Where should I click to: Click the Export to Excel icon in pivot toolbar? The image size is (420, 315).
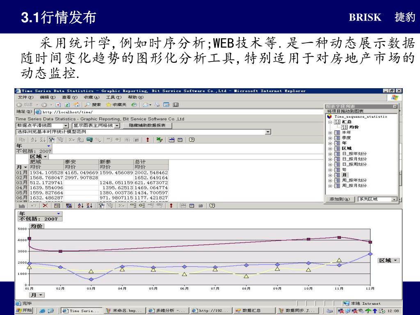click(160, 139)
